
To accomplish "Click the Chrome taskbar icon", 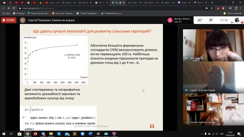I will click(x=27, y=134).
